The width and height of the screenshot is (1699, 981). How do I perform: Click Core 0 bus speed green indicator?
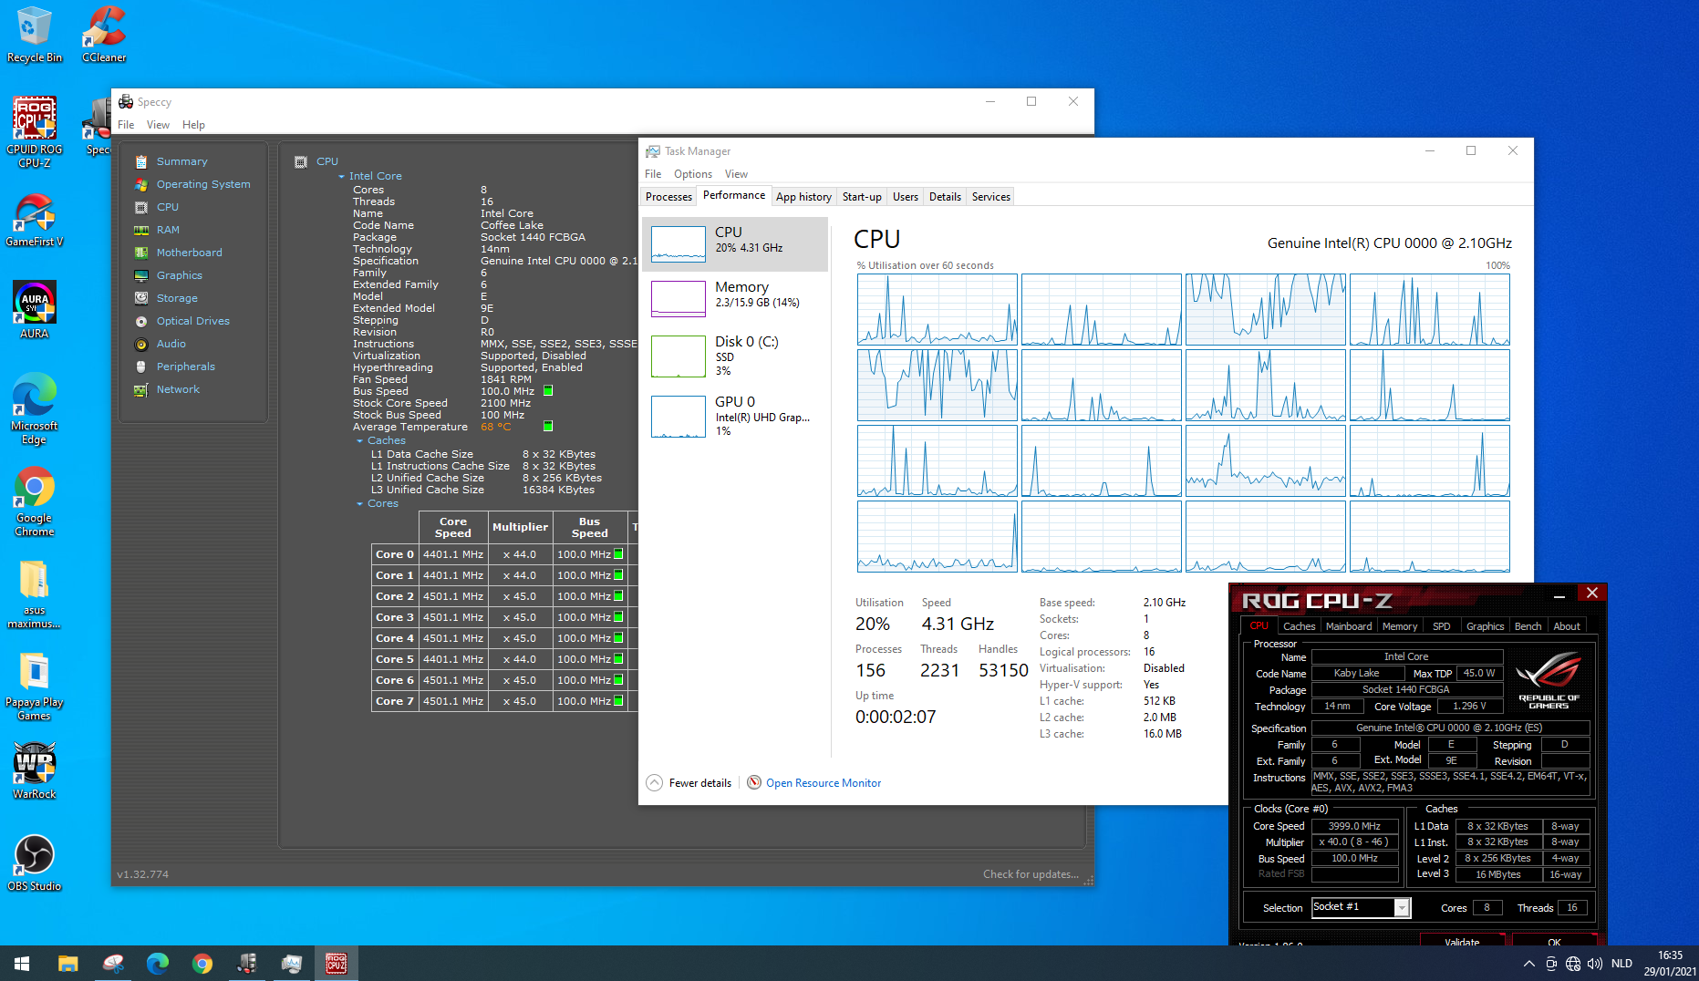tap(618, 554)
